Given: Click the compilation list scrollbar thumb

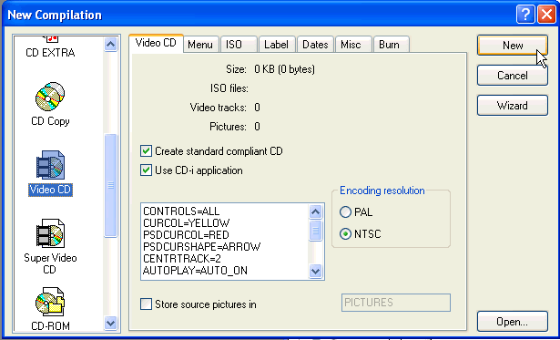Looking at the screenshot, I should (x=111, y=186).
